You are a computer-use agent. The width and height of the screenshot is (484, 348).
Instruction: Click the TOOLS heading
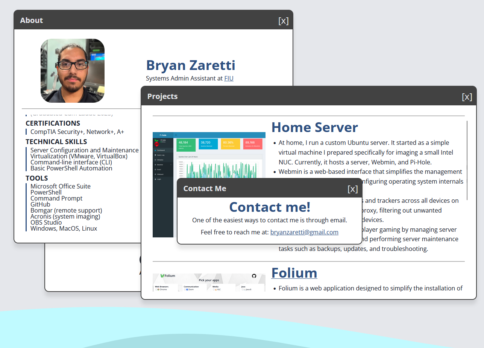(x=37, y=178)
